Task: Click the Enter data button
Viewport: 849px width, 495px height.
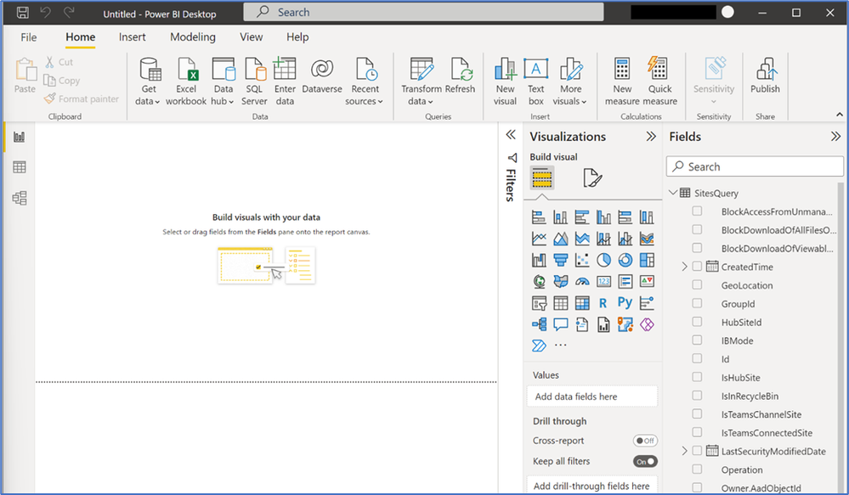Action: coord(285,82)
